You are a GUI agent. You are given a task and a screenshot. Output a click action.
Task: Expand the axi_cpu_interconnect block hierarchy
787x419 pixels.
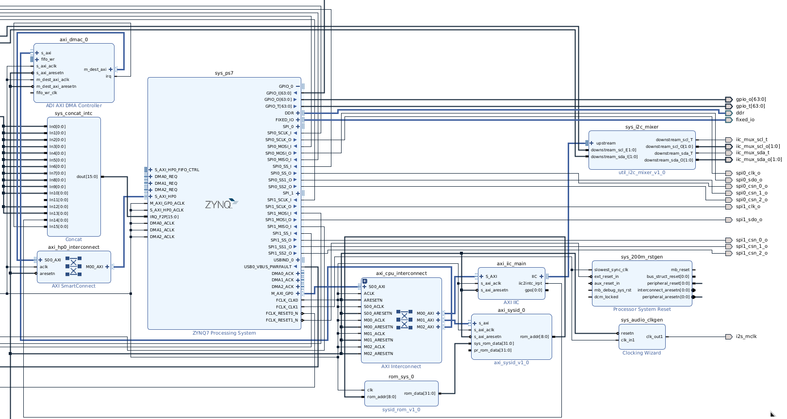click(365, 281)
